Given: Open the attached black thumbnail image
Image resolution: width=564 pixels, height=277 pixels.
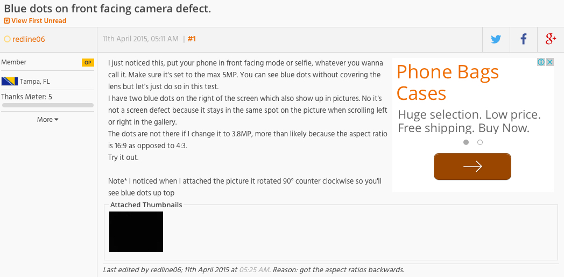Looking at the screenshot, I should [136, 231].
